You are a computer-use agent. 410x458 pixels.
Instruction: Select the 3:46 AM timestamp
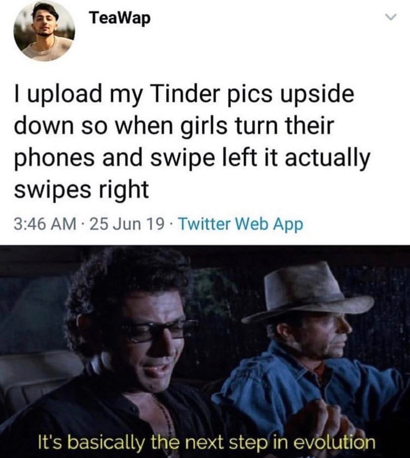point(45,225)
